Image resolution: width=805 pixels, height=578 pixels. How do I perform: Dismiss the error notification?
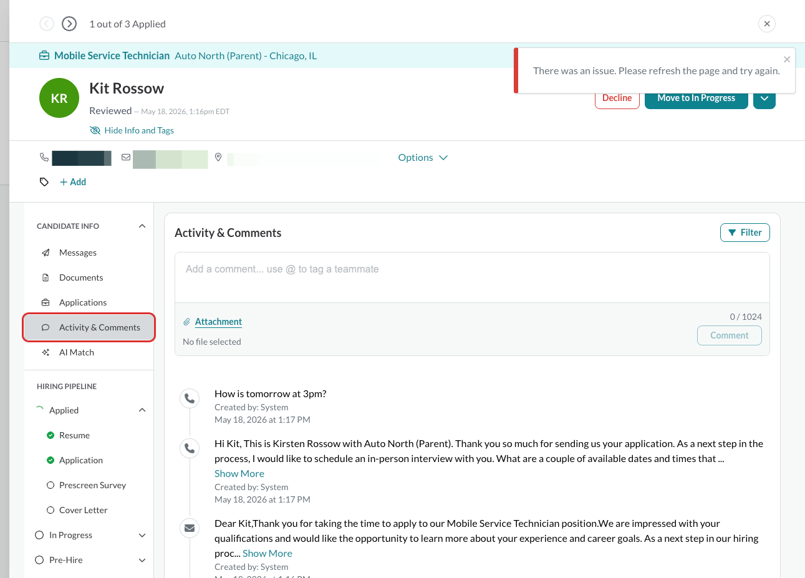coord(787,59)
